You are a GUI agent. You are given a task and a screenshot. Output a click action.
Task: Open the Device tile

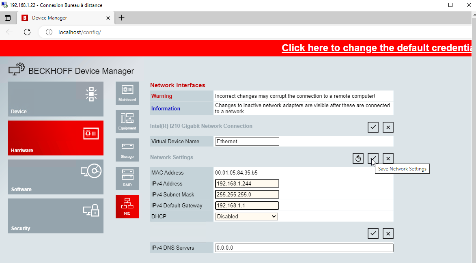click(x=56, y=99)
